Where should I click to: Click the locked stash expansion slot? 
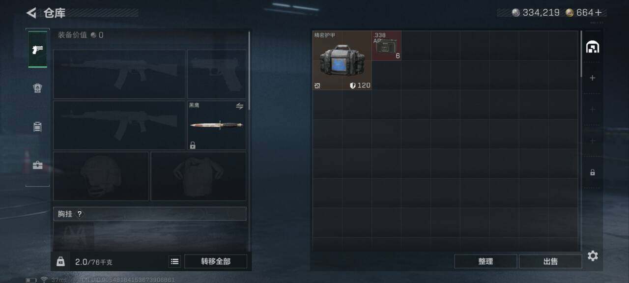click(593, 172)
